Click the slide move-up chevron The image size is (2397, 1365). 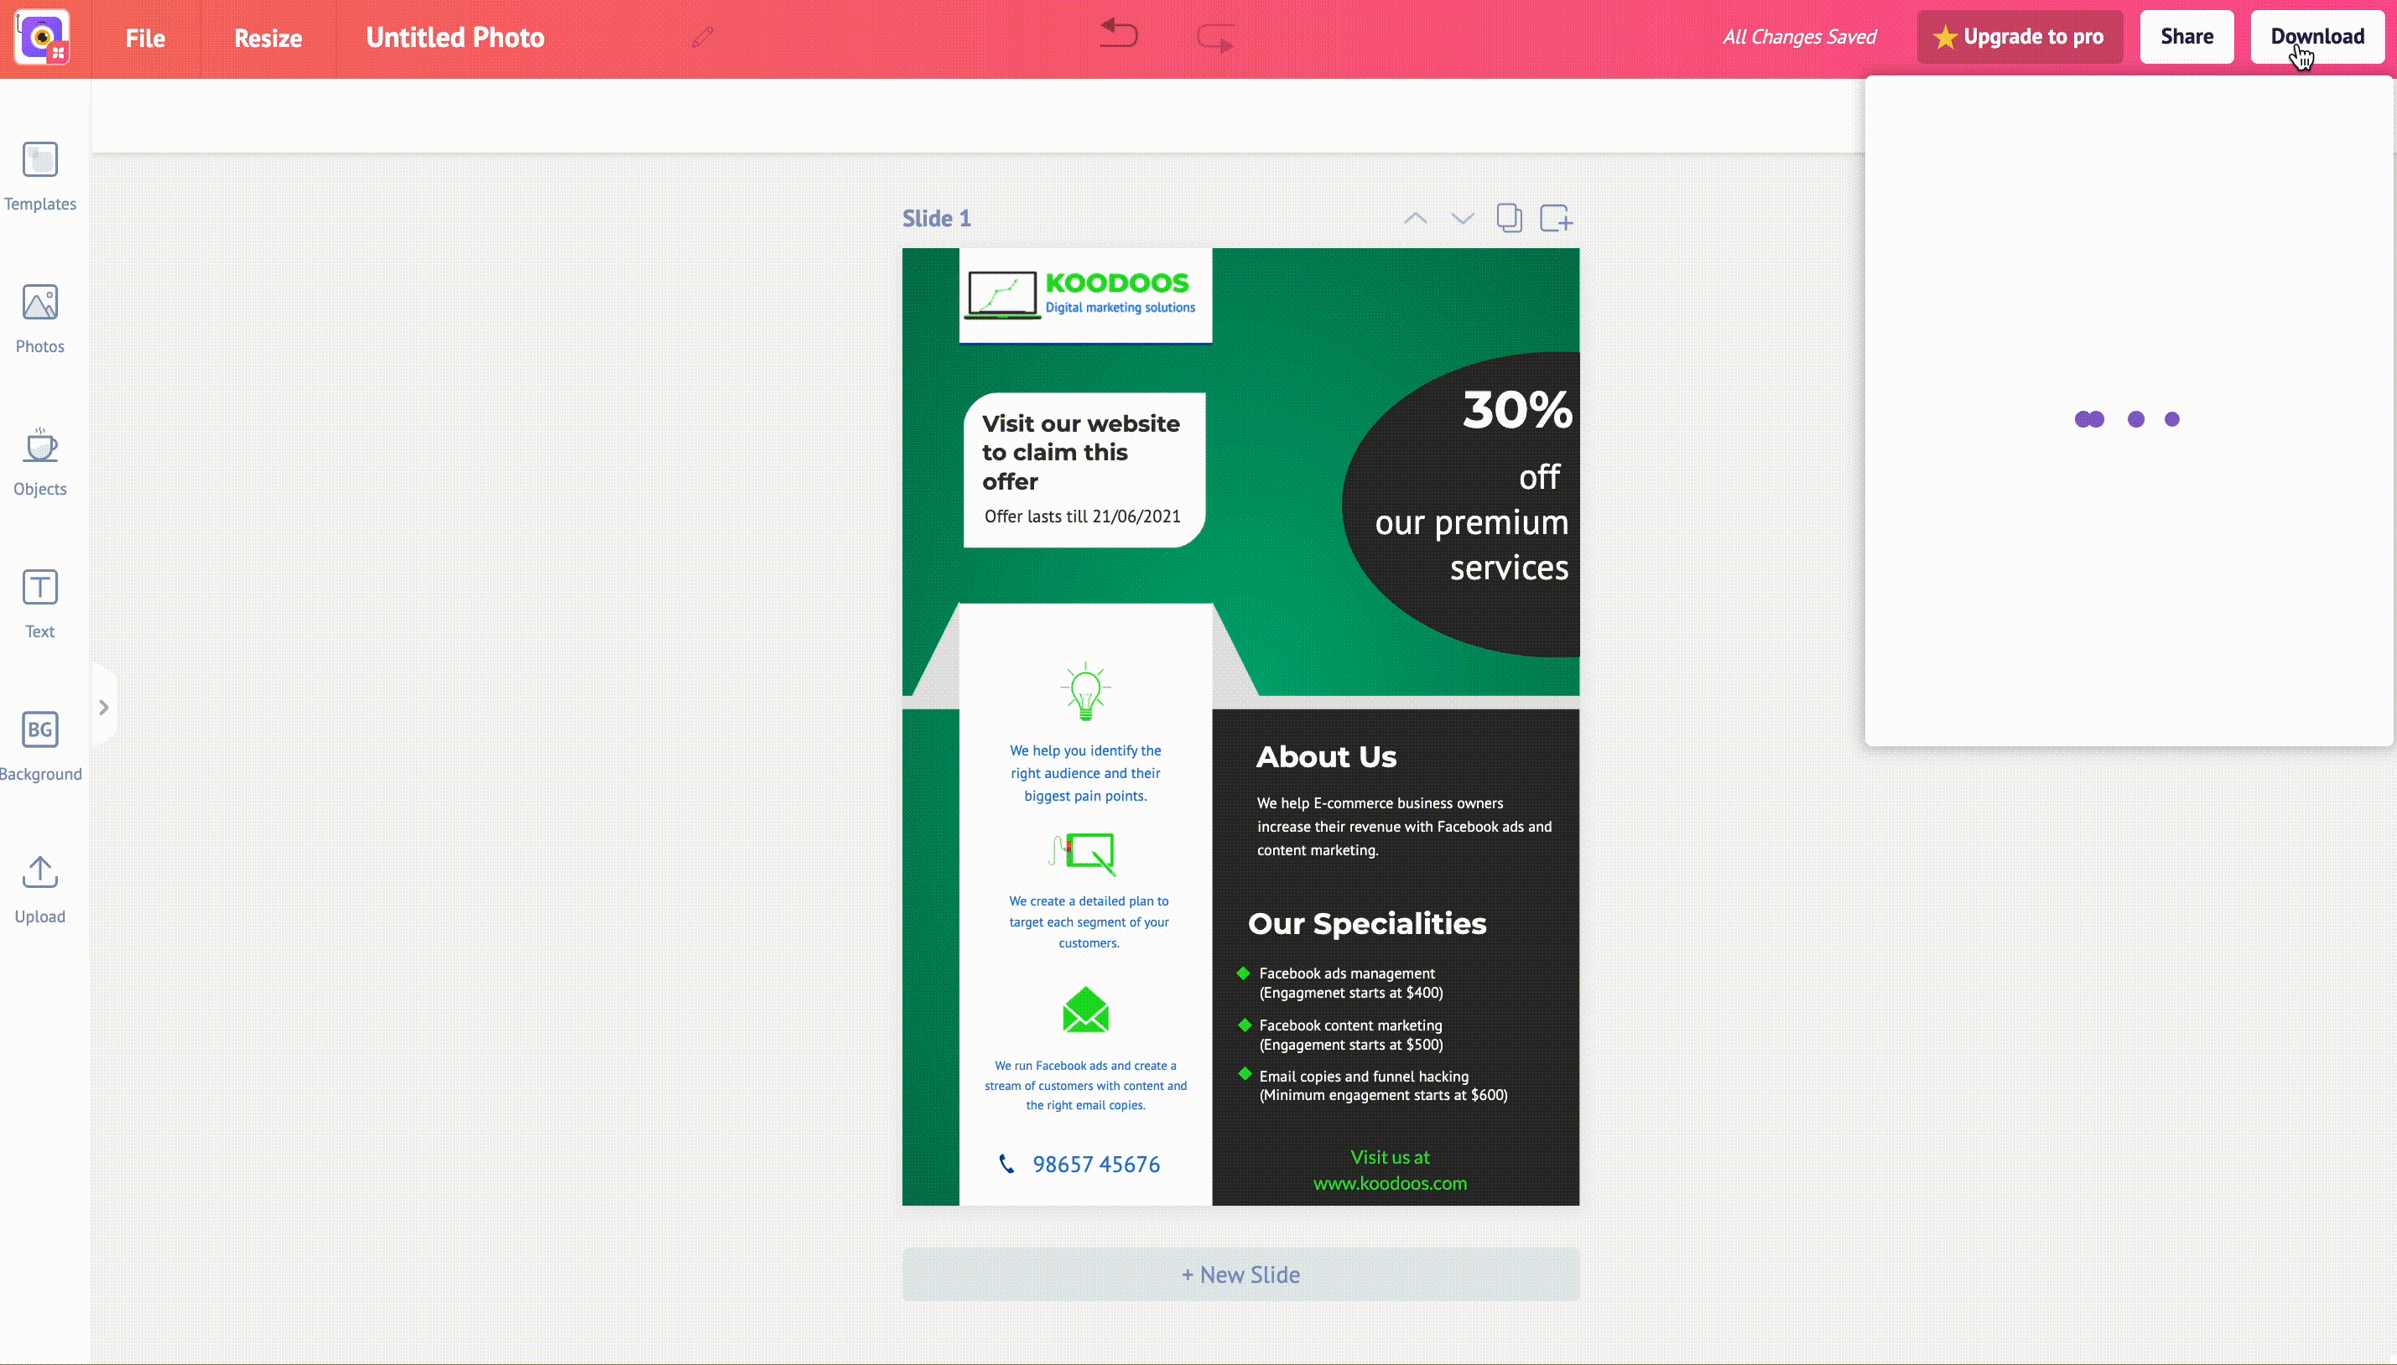[1414, 217]
